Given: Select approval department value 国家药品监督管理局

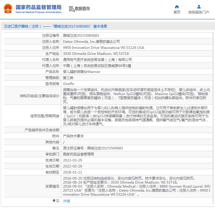Looking at the screenshot, I should [x=78, y=154].
